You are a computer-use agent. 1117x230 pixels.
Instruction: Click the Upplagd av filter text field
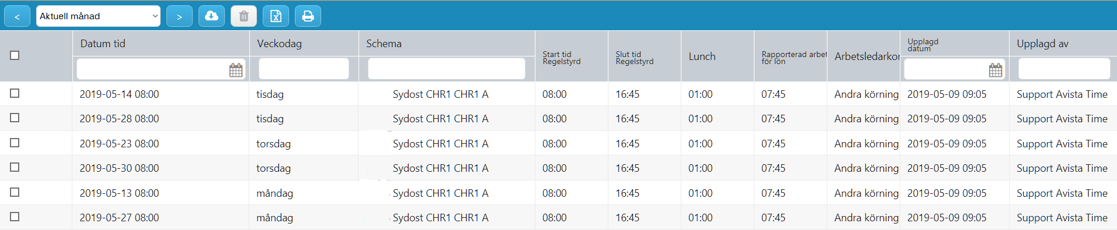(x=1064, y=69)
